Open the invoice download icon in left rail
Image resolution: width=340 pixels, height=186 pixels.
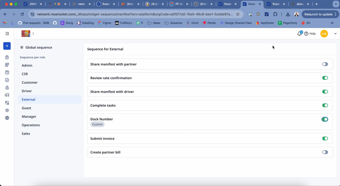7,65
